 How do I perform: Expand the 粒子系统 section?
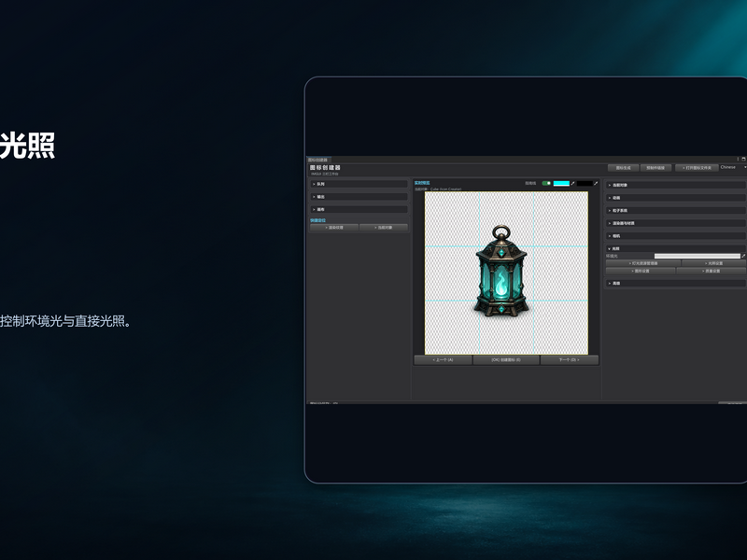[675, 211]
